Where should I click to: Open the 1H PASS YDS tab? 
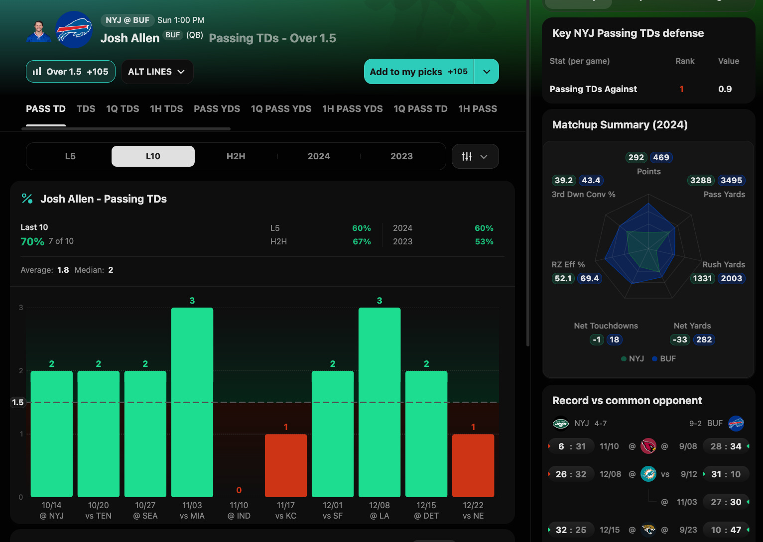click(353, 108)
